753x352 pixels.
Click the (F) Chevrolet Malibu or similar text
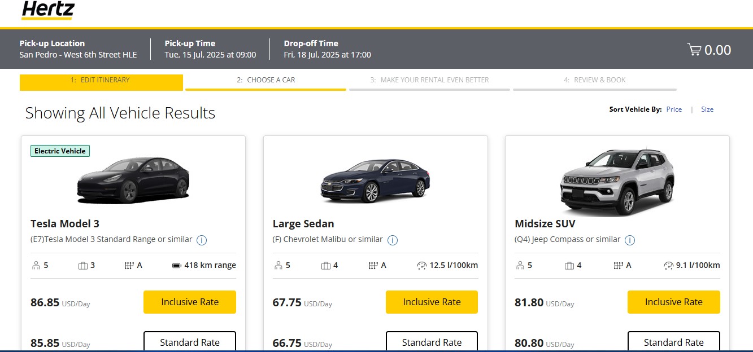tap(328, 239)
